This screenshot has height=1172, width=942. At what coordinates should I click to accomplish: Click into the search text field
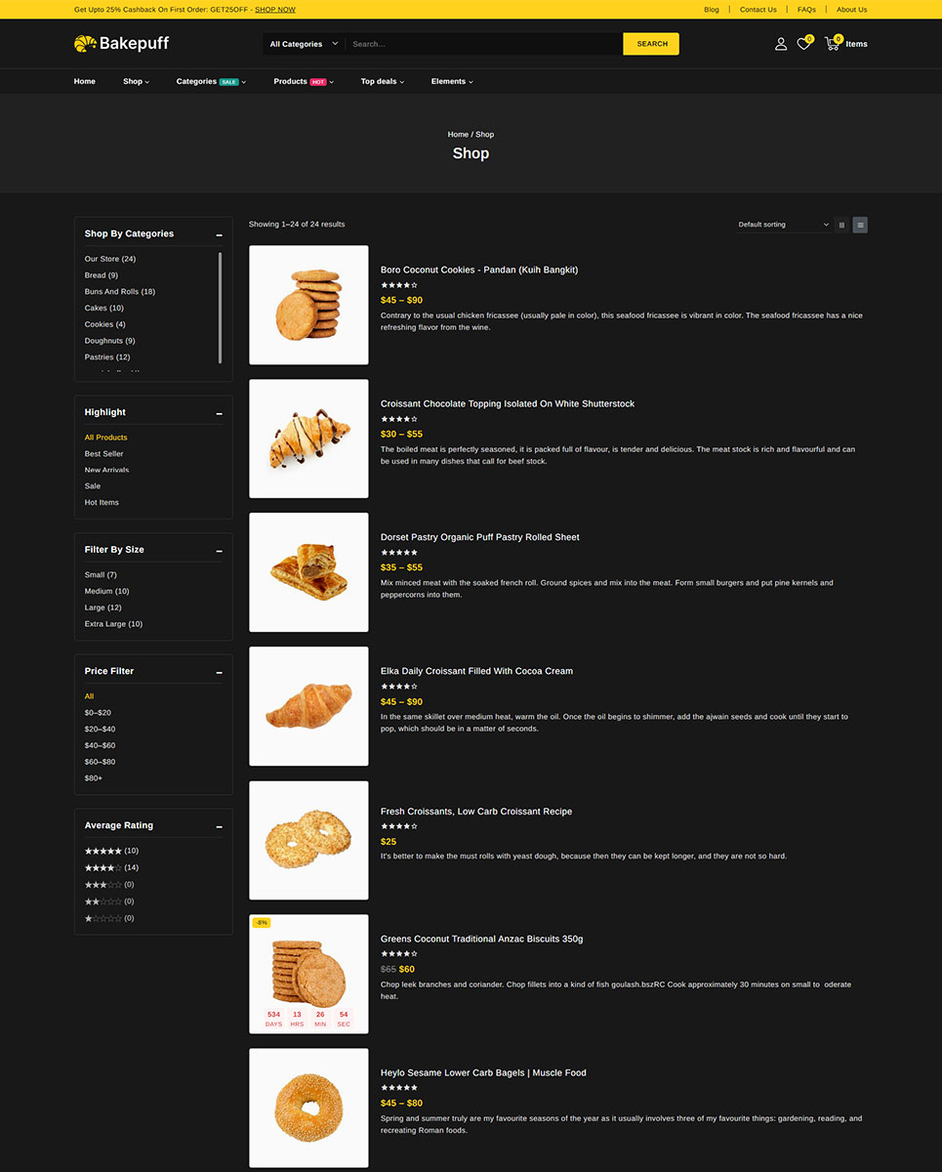coord(483,44)
